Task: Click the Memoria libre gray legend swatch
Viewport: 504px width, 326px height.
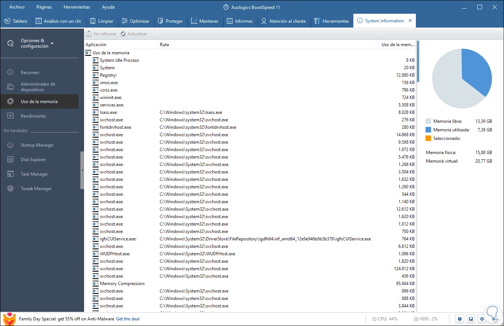Action: coord(428,121)
